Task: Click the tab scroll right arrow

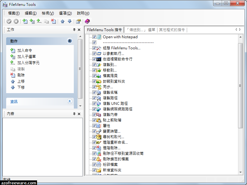Action: (240, 30)
